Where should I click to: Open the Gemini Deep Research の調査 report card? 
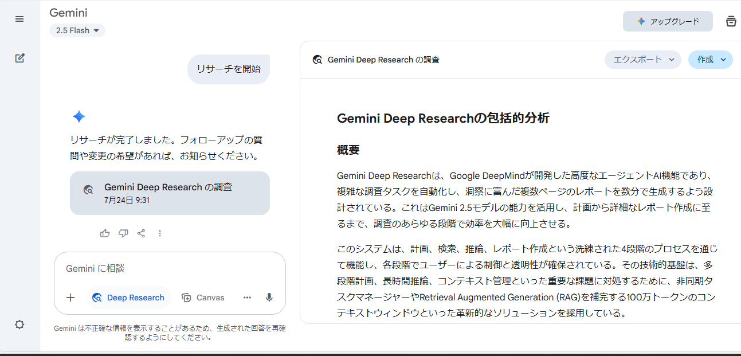coord(170,193)
